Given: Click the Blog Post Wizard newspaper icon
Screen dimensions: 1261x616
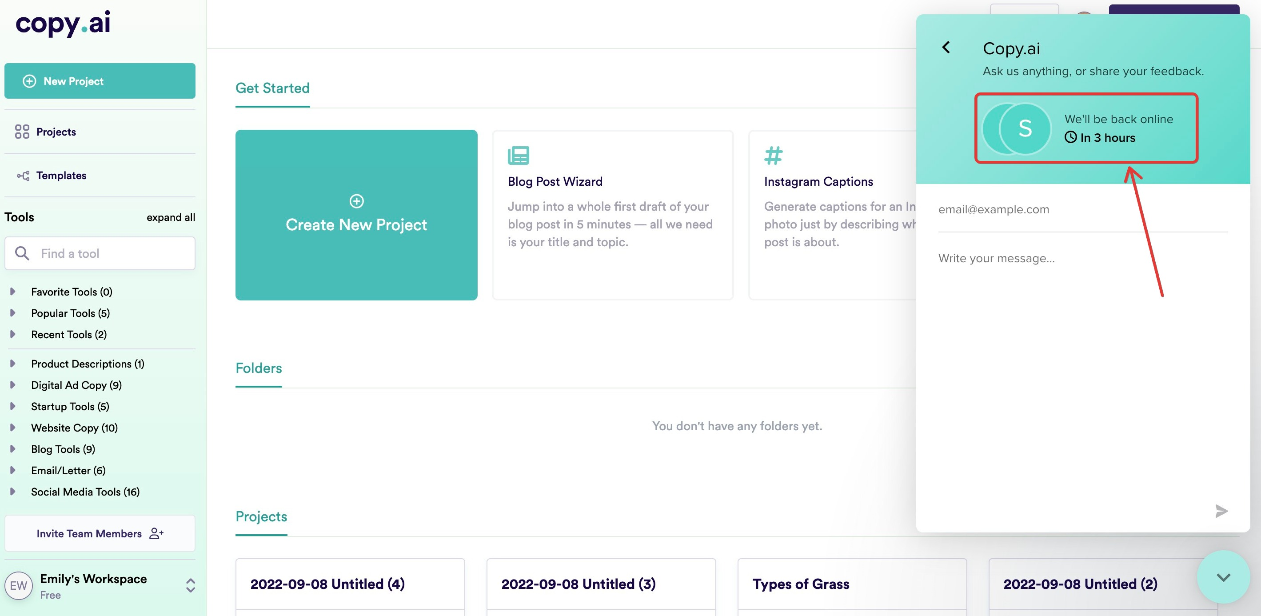Looking at the screenshot, I should [519, 156].
